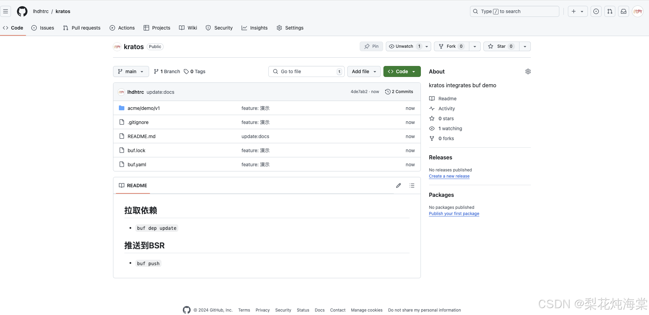Select the README tab in file viewer
The height and width of the screenshot is (315, 649).
tap(133, 185)
